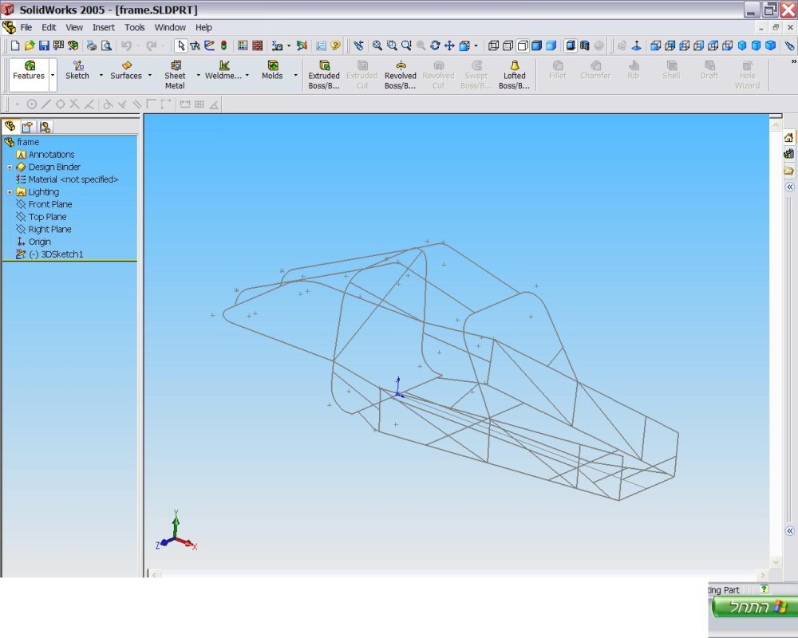Click the Help question mark icon
This screenshot has height=638, width=798.
click(x=336, y=46)
